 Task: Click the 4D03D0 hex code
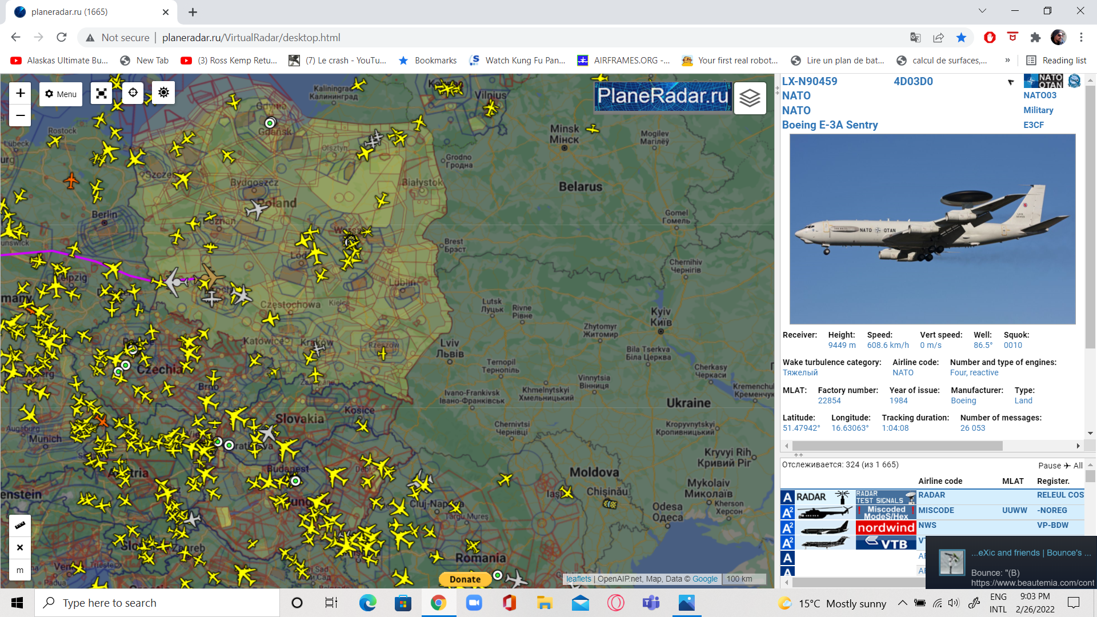coord(913,81)
